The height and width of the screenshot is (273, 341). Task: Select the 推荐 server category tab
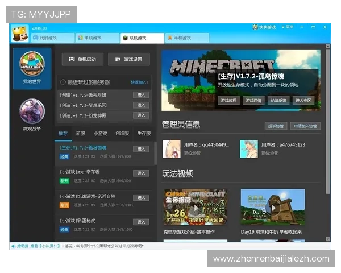63,134
